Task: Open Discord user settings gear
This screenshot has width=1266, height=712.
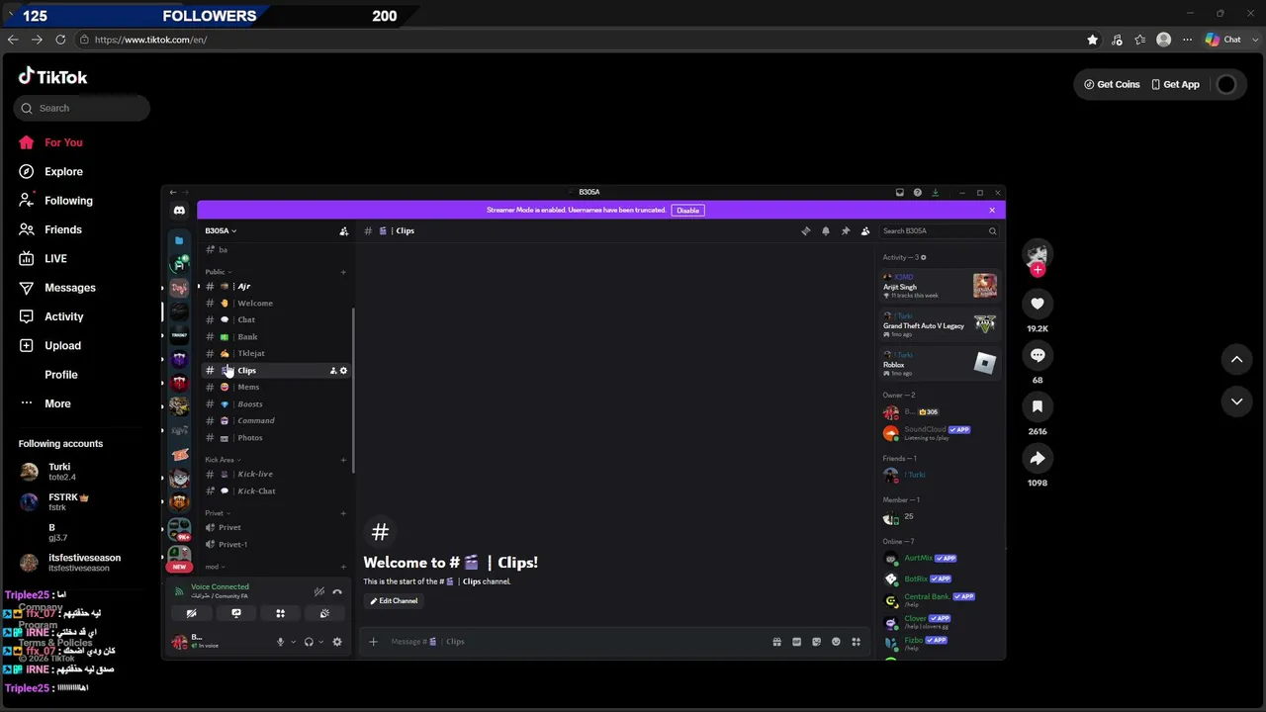Action: (x=337, y=642)
